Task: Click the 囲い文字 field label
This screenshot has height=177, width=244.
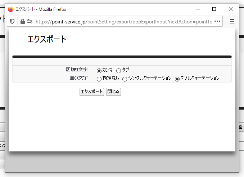Action: 78,78
